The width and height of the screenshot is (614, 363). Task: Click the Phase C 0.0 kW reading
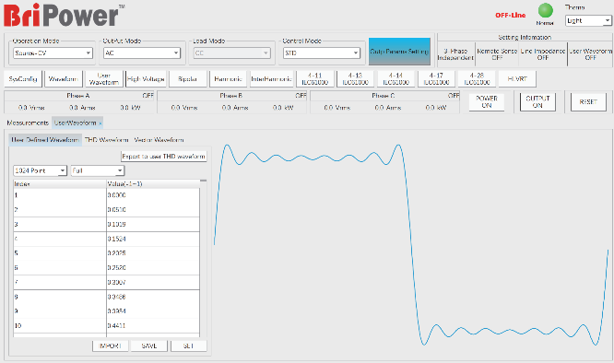[x=435, y=108]
